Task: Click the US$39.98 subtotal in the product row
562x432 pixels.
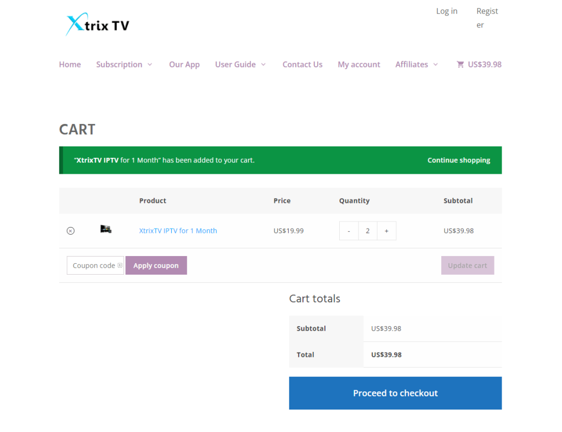Action: click(458, 231)
